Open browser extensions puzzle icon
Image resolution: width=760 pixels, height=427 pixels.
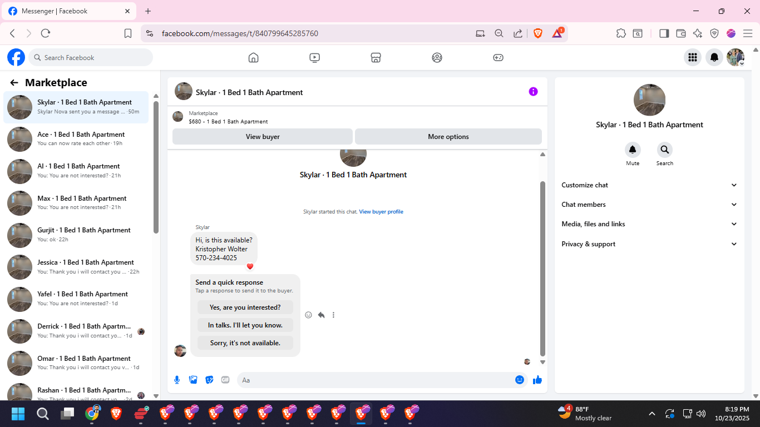(x=621, y=33)
